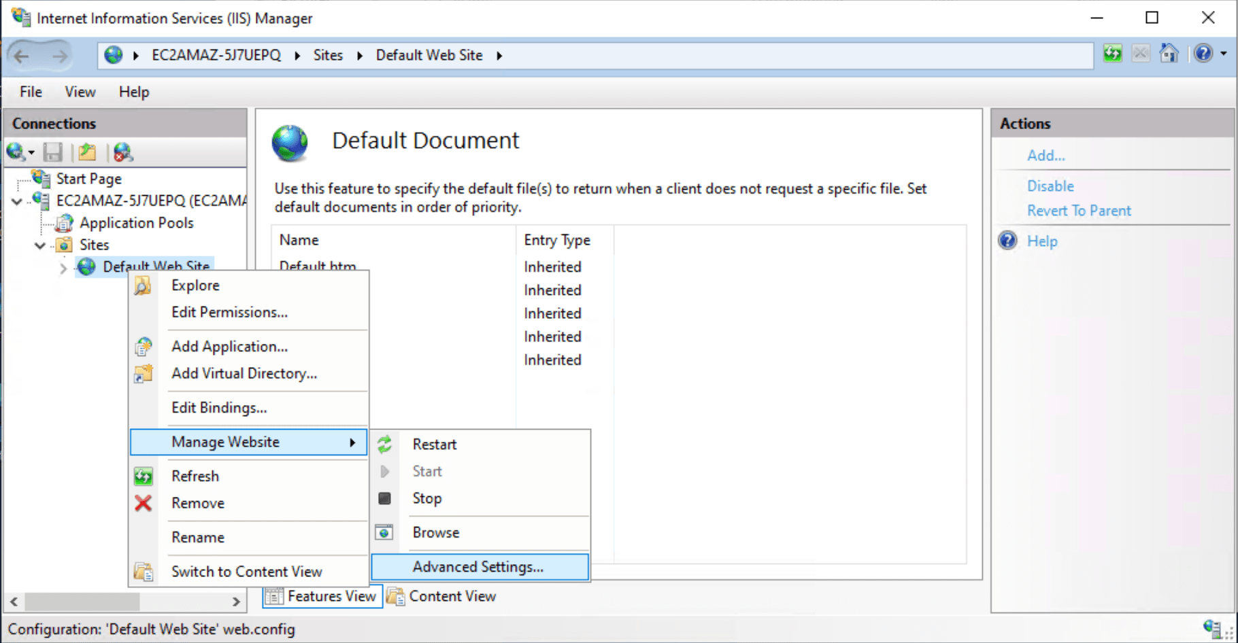The width and height of the screenshot is (1238, 643).
Task: Click Default Web Site in breadcrumb
Action: 429,55
